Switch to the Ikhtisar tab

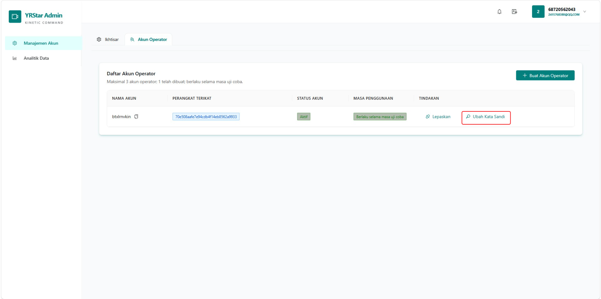click(x=108, y=39)
